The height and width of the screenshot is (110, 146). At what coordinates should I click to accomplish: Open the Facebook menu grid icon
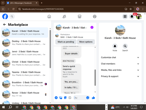click(x=125, y=16)
